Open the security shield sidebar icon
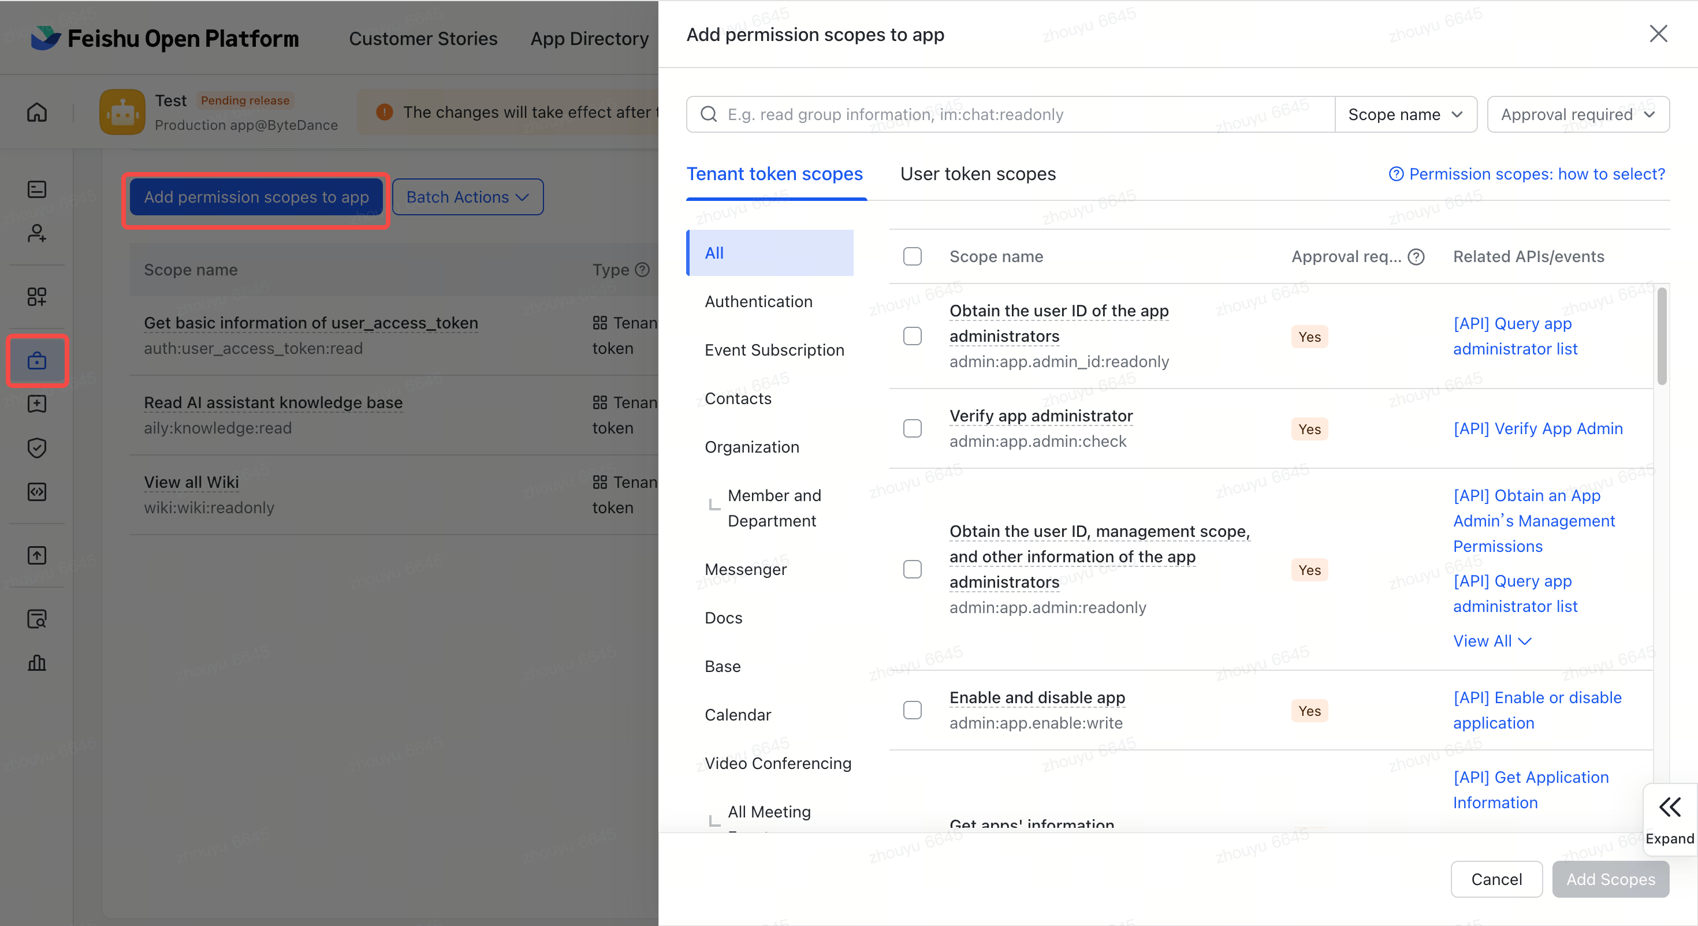The image size is (1698, 926). point(37,448)
